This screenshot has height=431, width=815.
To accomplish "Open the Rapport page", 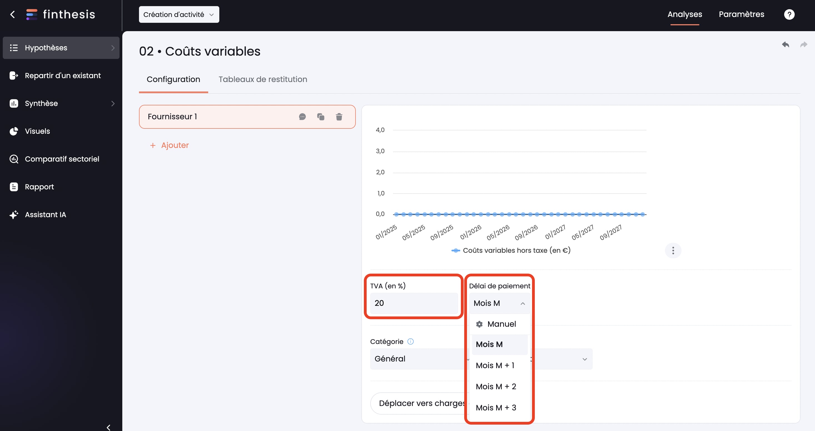I will point(61,187).
